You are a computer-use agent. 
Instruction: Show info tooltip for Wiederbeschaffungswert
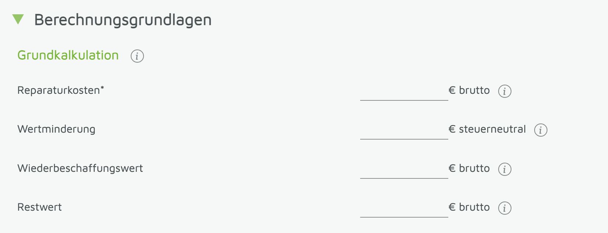(505, 169)
